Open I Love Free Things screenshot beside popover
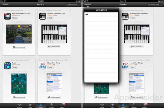The image size is (164, 108). tap(137, 84)
